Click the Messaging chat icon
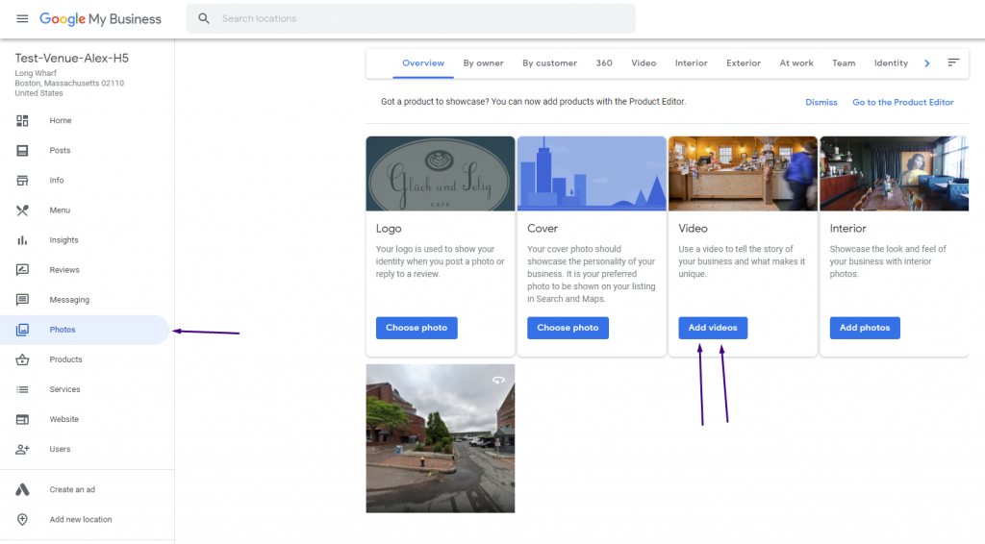Screen dimensions: 985x544 [x=22, y=300]
